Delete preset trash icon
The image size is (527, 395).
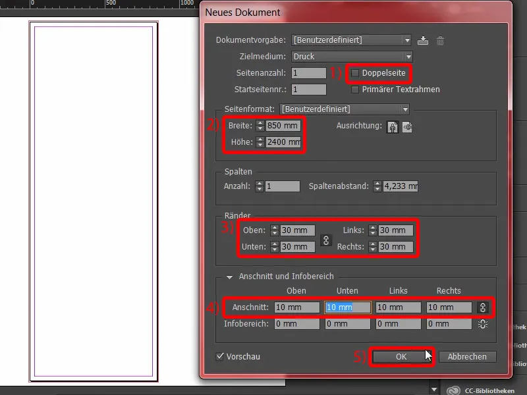tap(440, 41)
